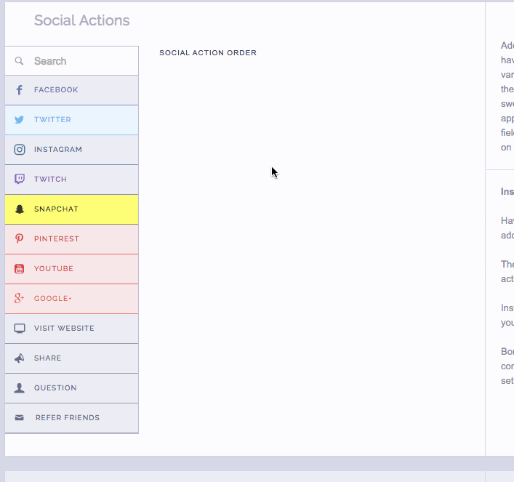Select the REFER FRIENDS label
This screenshot has width=514, height=482.
coord(68,418)
